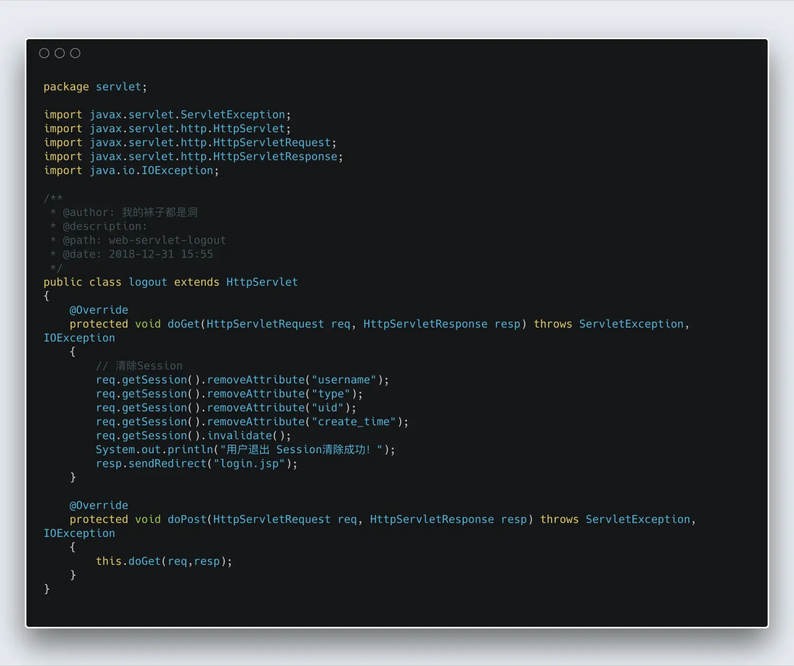794x666 pixels.
Task: Click the System.out.println statement
Action: coord(245,449)
